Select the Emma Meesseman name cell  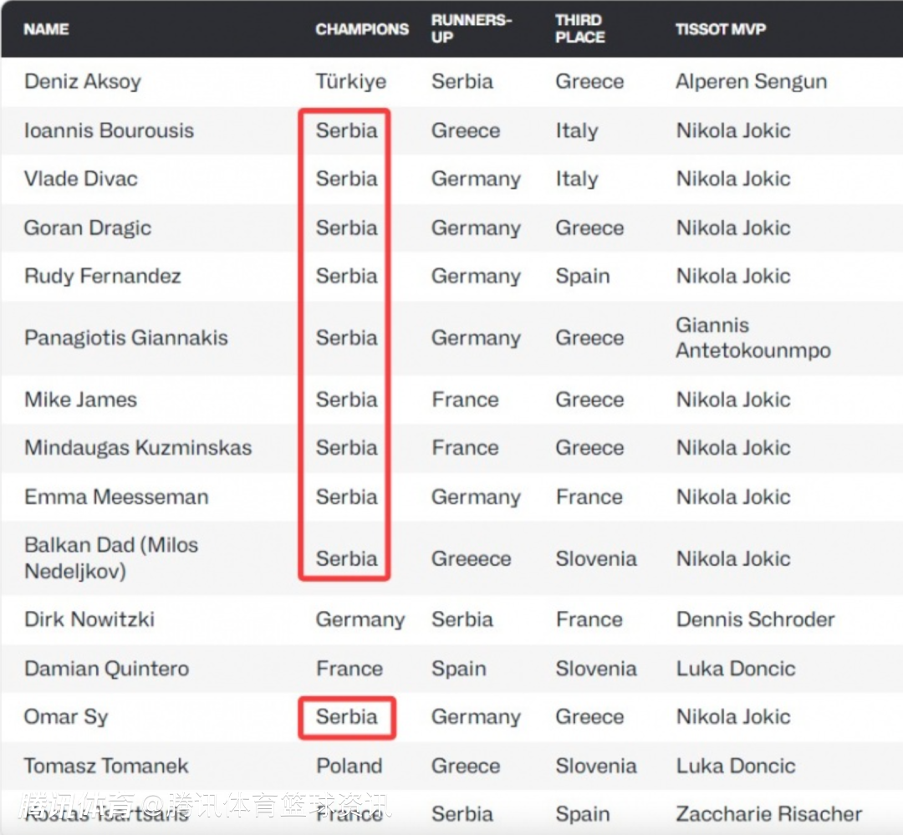click(x=116, y=497)
